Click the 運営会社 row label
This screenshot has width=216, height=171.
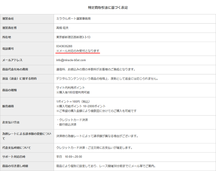[x=8, y=19]
